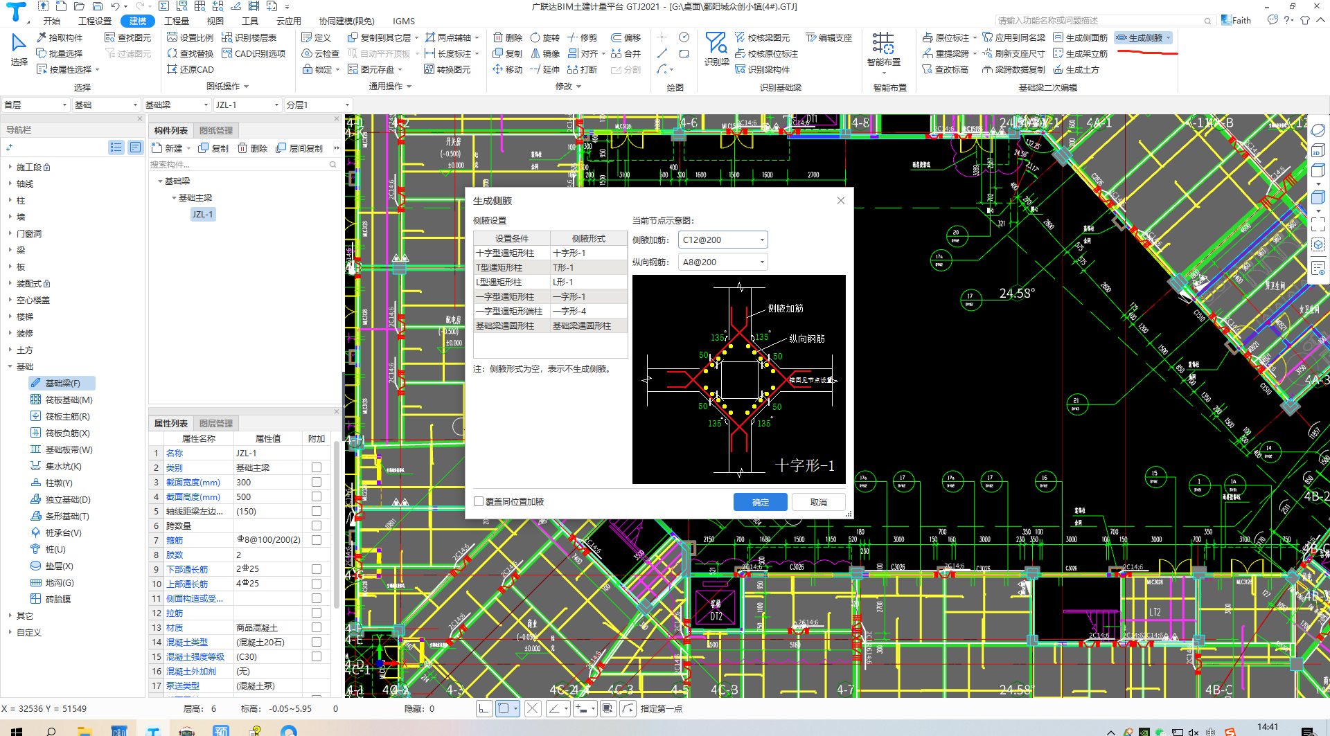Open 设置比例 scale setting tool
This screenshot has width=1330, height=736.
tap(190, 37)
